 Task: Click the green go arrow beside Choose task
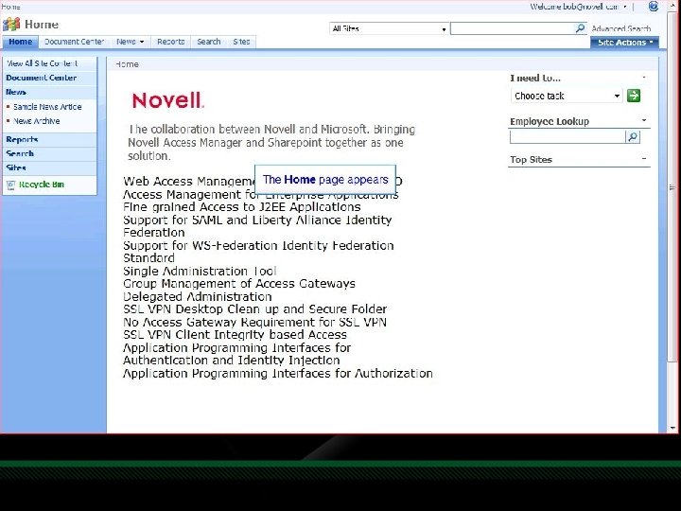(x=634, y=96)
